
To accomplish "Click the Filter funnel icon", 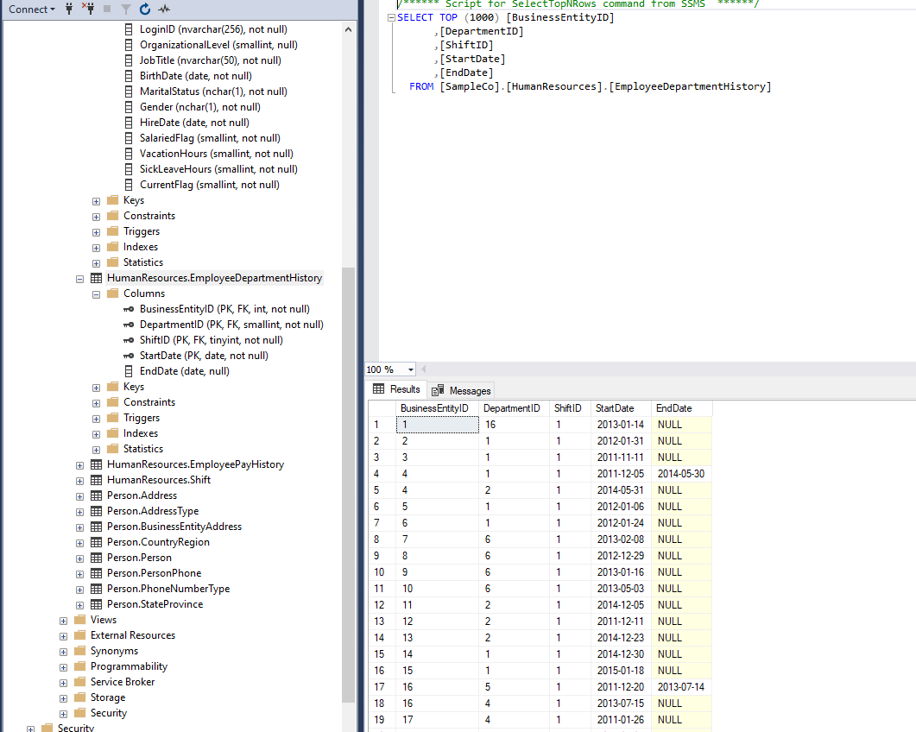I will tap(125, 9).
